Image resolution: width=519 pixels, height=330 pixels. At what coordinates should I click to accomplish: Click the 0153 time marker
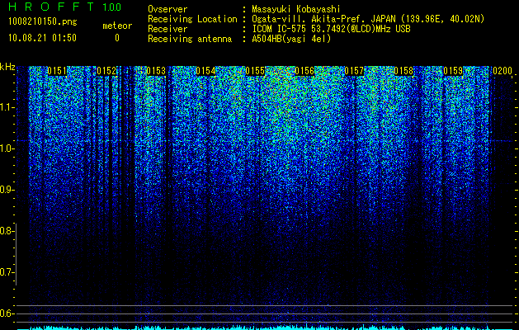(156, 71)
